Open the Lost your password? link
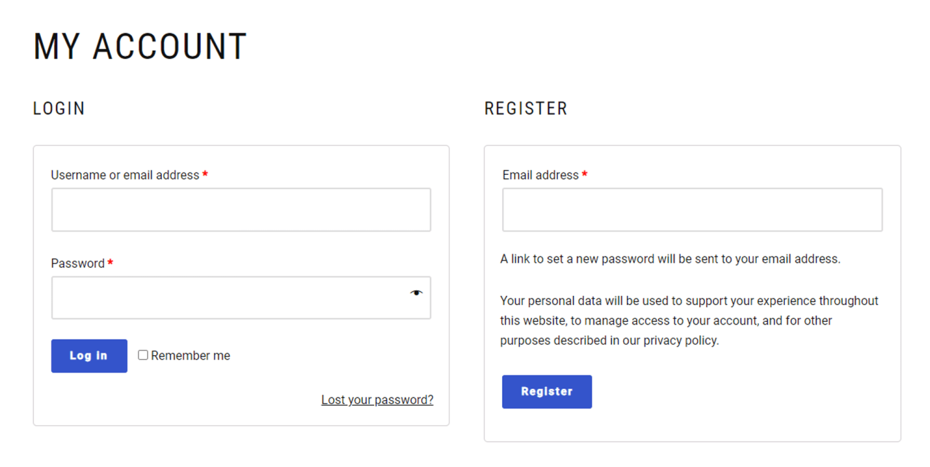Image resolution: width=930 pixels, height=467 pixels. pyautogui.click(x=377, y=400)
